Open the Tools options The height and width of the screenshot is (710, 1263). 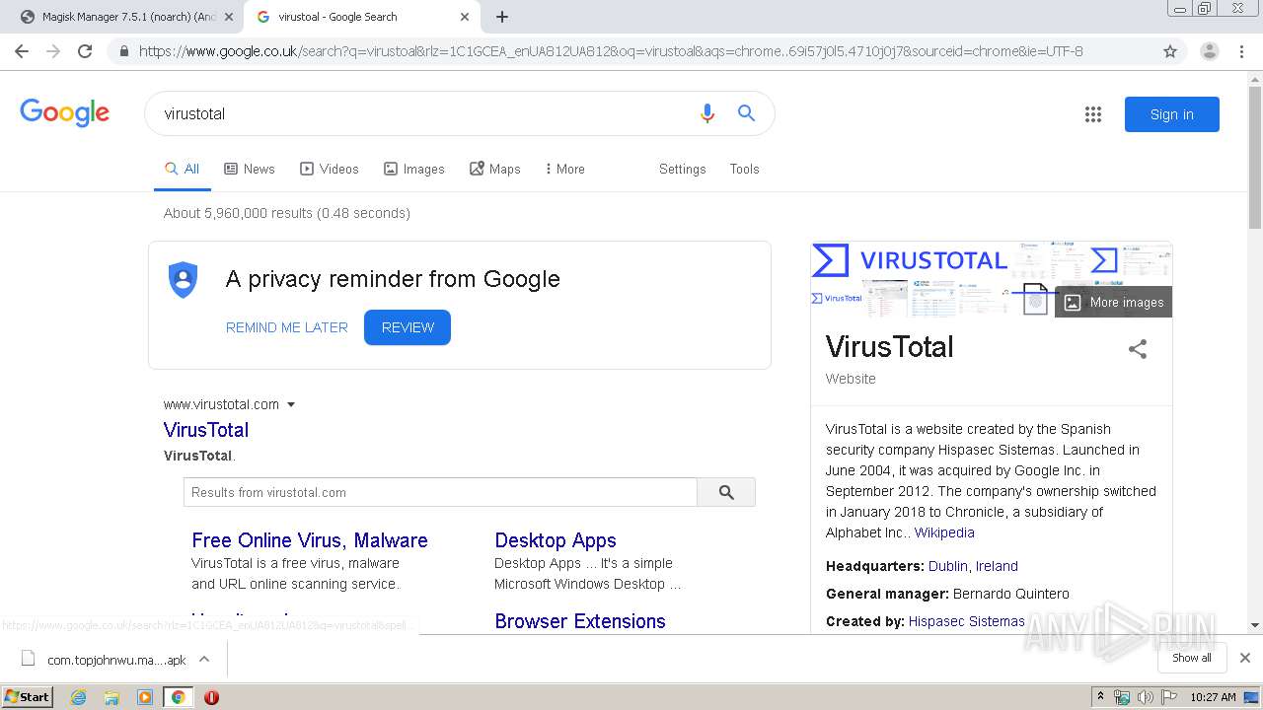pyautogui.click(x=744, y=169)
